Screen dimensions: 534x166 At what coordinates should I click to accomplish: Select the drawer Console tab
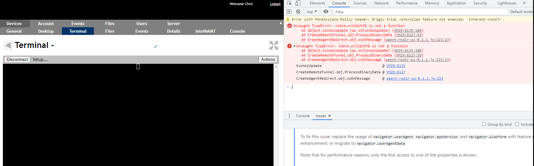click(x=303, y=116)
